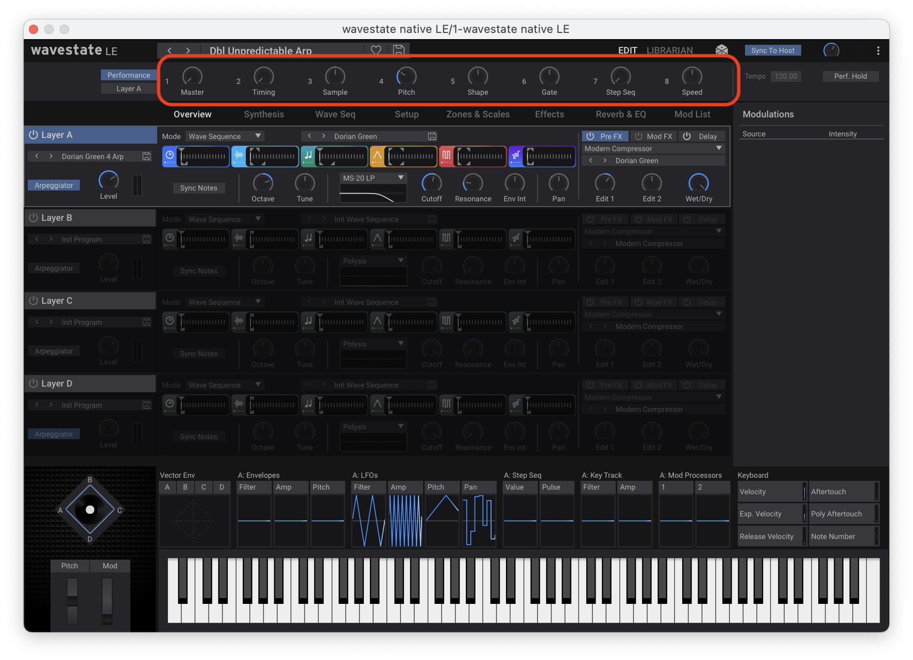Select Layer C Pitch lane note icon

pos(308,322)
